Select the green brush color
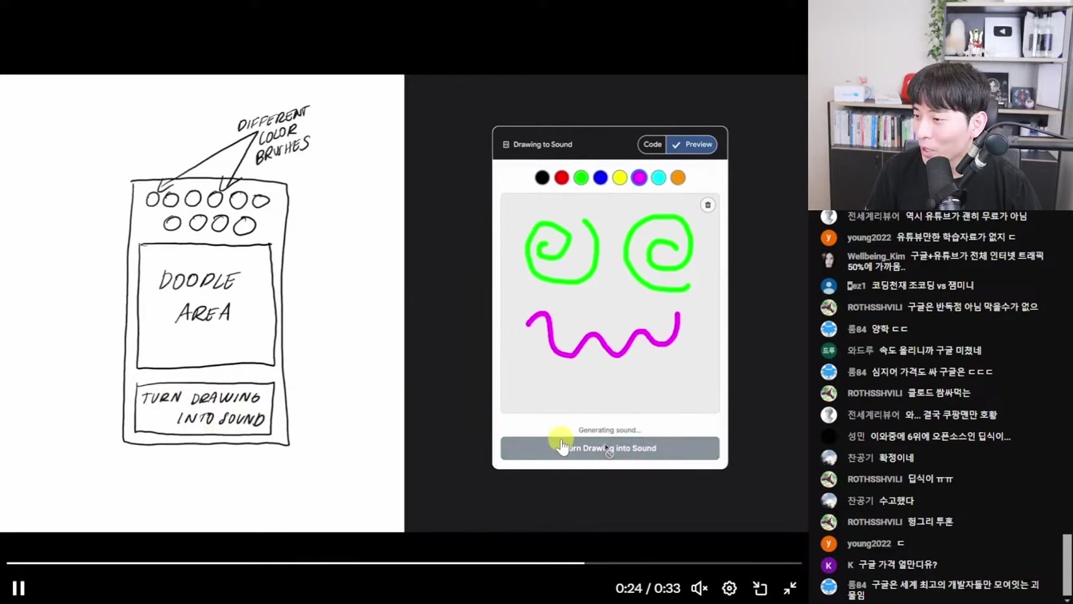 581,177
